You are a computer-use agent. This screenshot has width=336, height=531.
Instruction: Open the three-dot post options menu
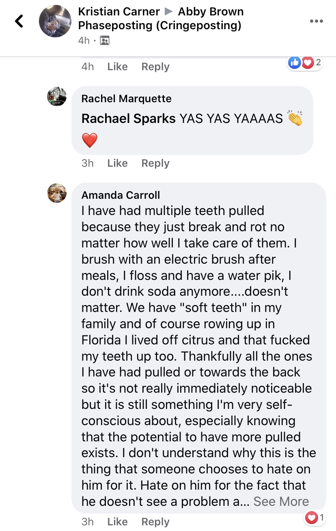317,21
